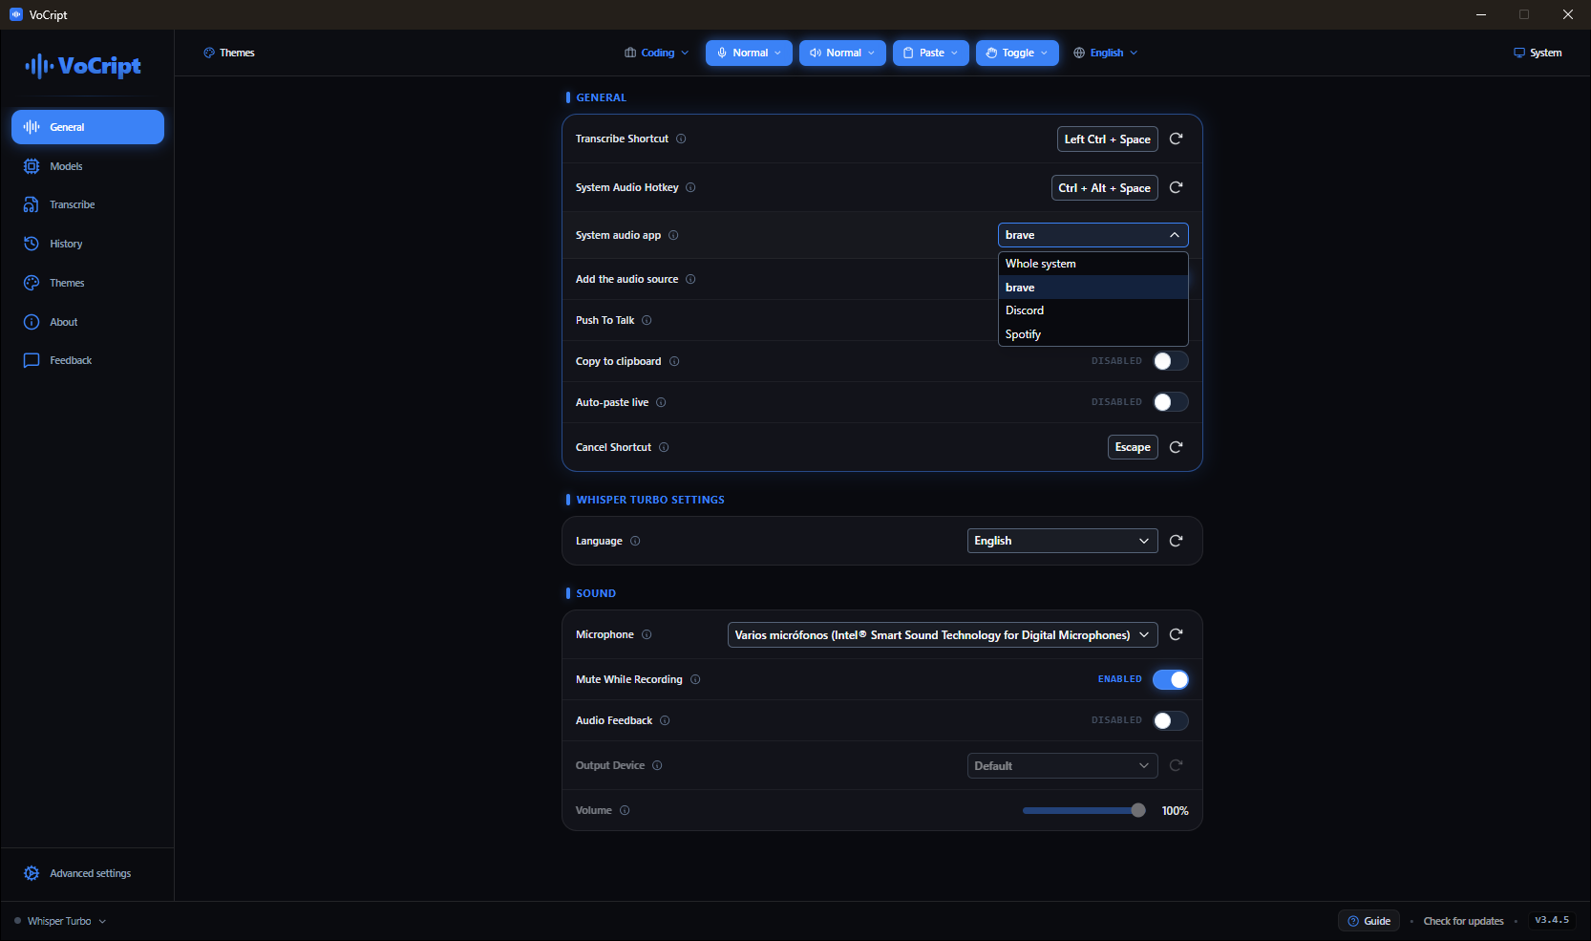Click the Left Ctrl + Space shortcut button
Viewport: 1591px width, 941px height.
1108,139
